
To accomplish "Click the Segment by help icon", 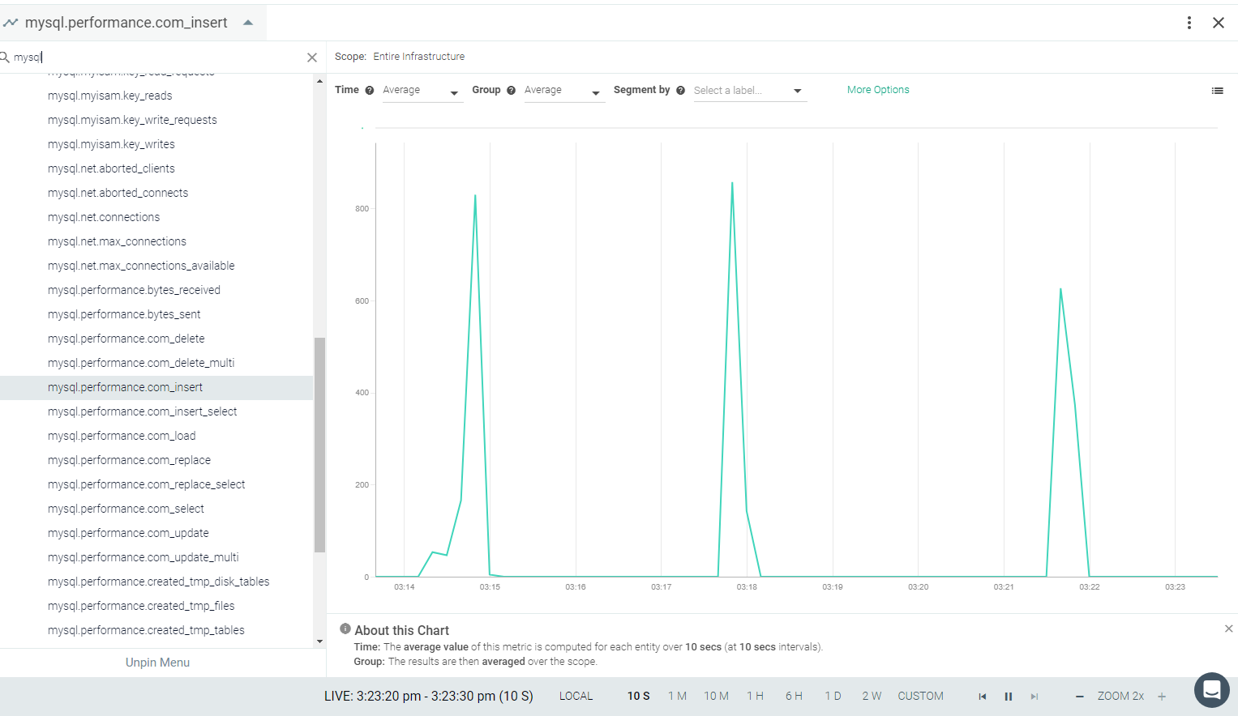I will point(681,91).
